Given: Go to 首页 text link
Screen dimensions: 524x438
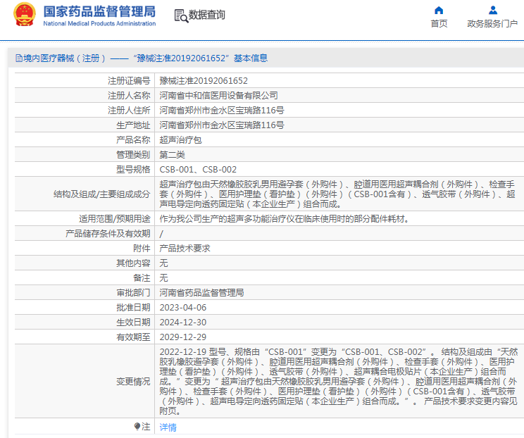Looking at the screenshot, I should point(439,24).
